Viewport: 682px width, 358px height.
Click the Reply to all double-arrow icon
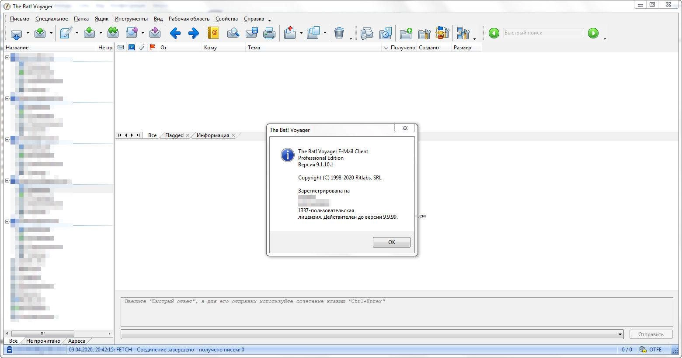pyautogui.click(x=113, y=33)
